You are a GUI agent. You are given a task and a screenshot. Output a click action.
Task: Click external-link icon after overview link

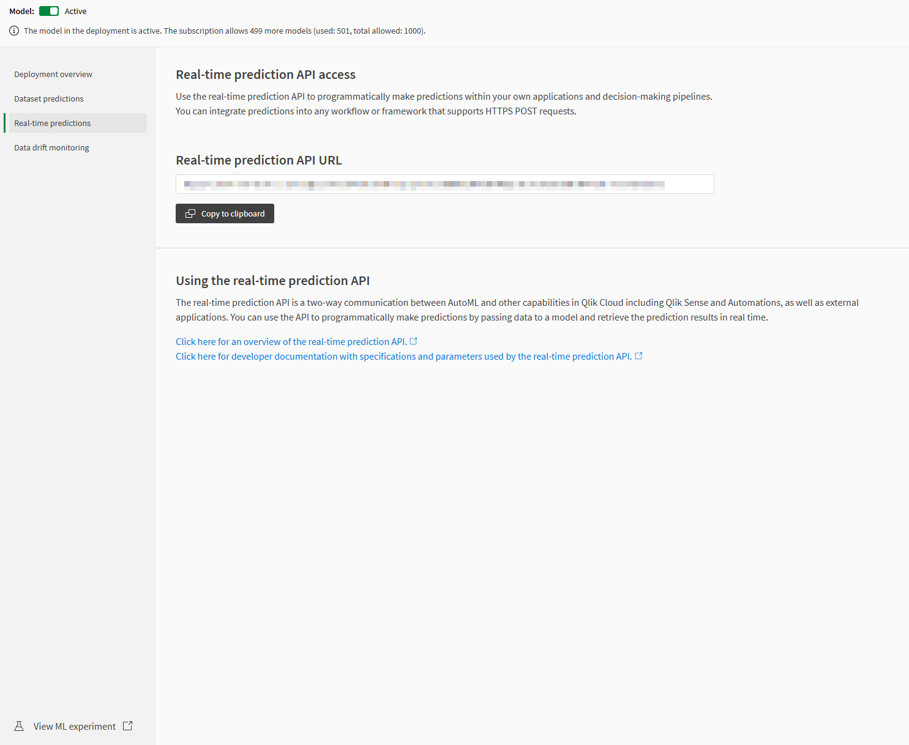414,341
